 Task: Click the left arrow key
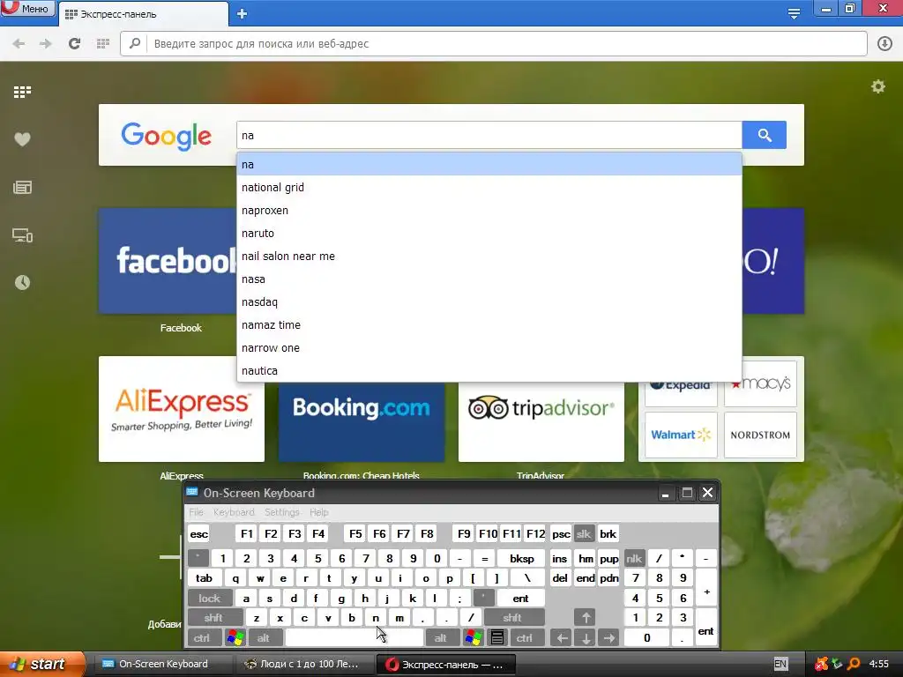[x=562, y=638]
